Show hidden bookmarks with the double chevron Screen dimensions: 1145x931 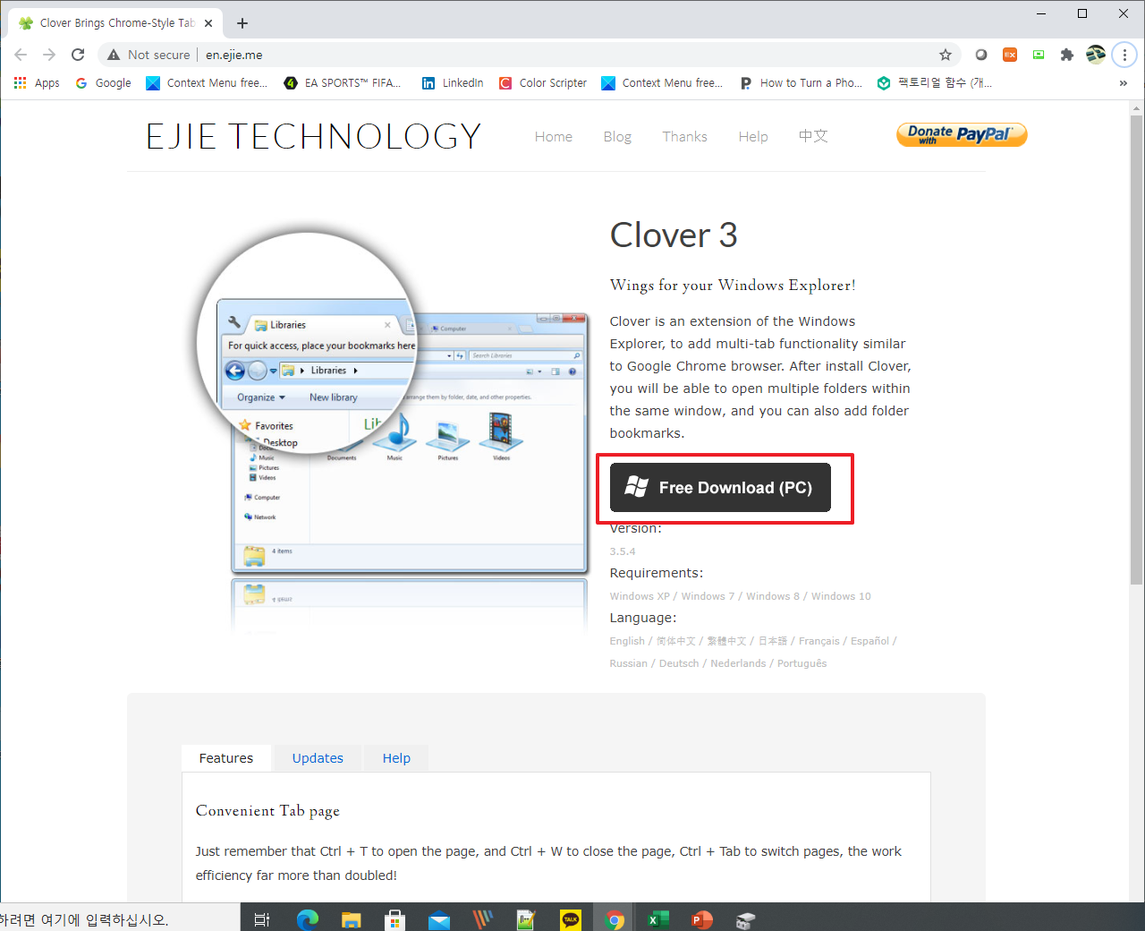click(1124, 83)
